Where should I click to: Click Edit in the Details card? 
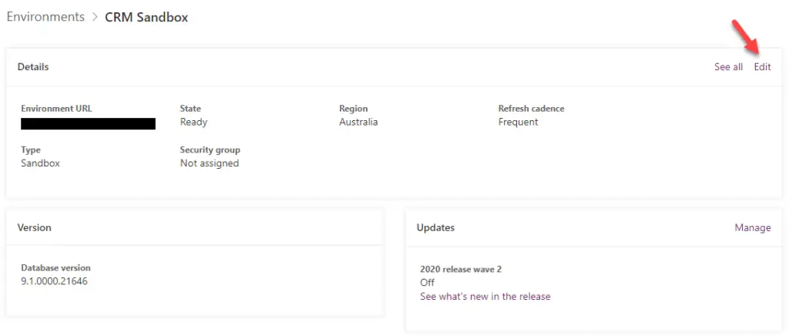tap(762, 67)
